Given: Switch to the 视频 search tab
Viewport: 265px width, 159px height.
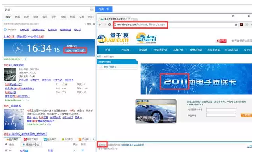Looking at the screenshot, I should tap(63, 17).
